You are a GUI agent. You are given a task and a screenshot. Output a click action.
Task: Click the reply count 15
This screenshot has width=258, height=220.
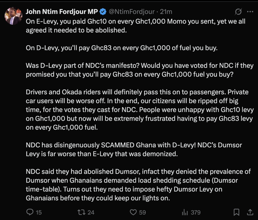pos(39,212)
